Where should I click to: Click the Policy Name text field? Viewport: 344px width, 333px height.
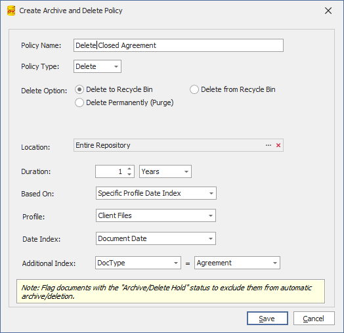[x=179, y=45]
